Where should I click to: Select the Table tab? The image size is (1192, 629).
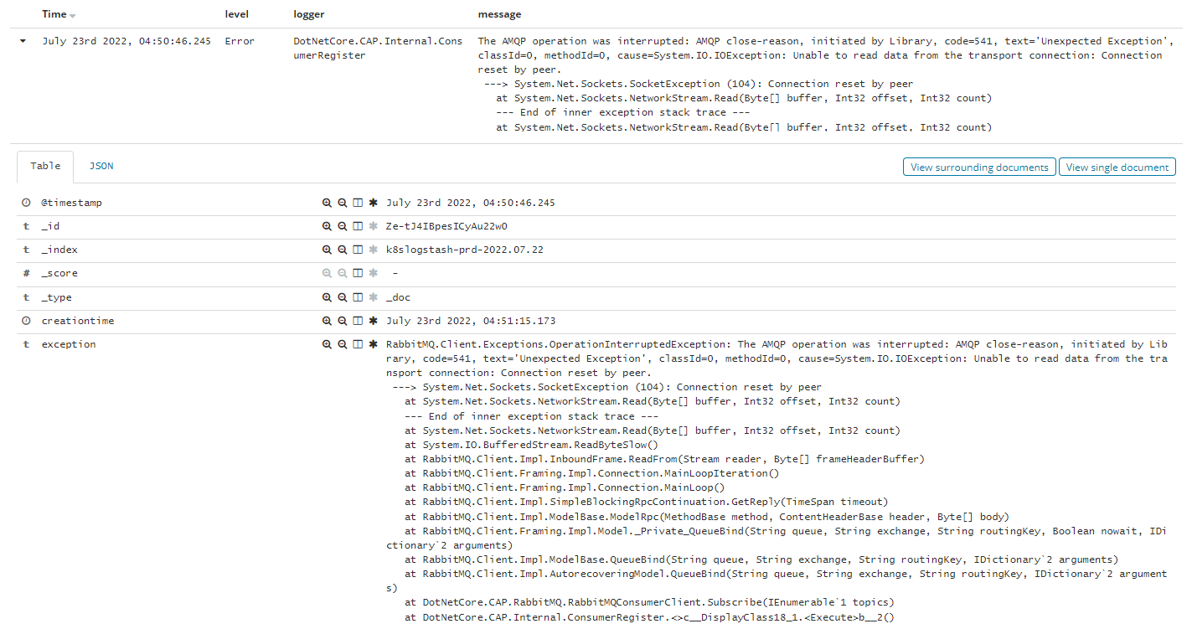click(x=44, y=166)
